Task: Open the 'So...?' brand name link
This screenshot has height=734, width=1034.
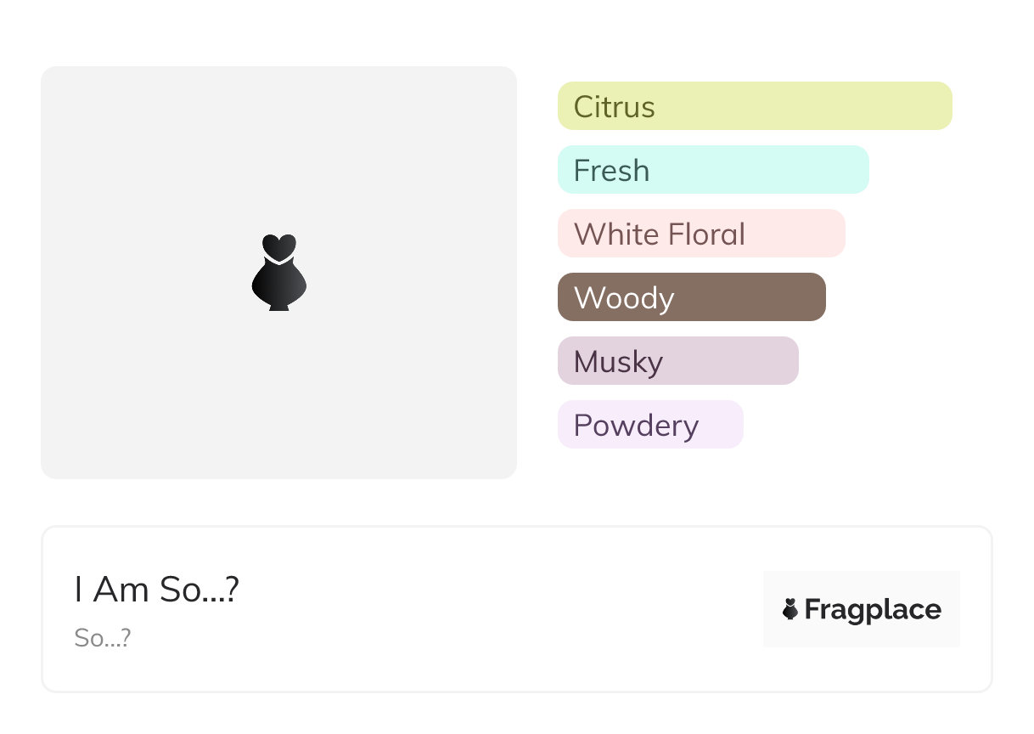Action: (103, 638)
